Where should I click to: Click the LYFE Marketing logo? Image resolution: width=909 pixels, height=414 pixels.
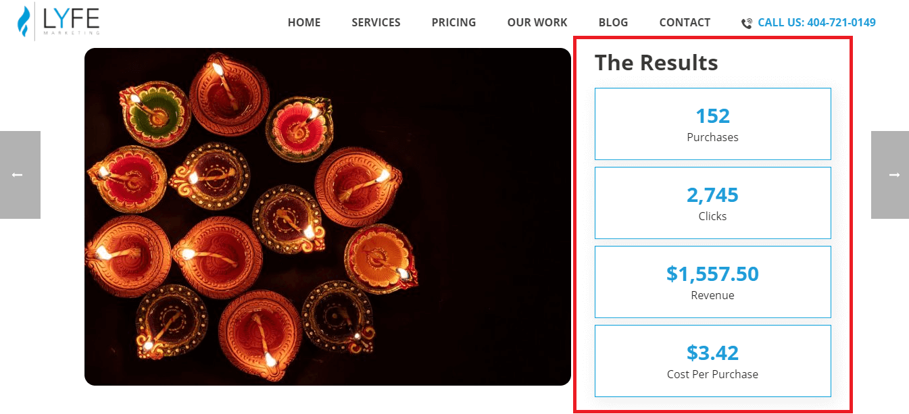pos(58,21)
